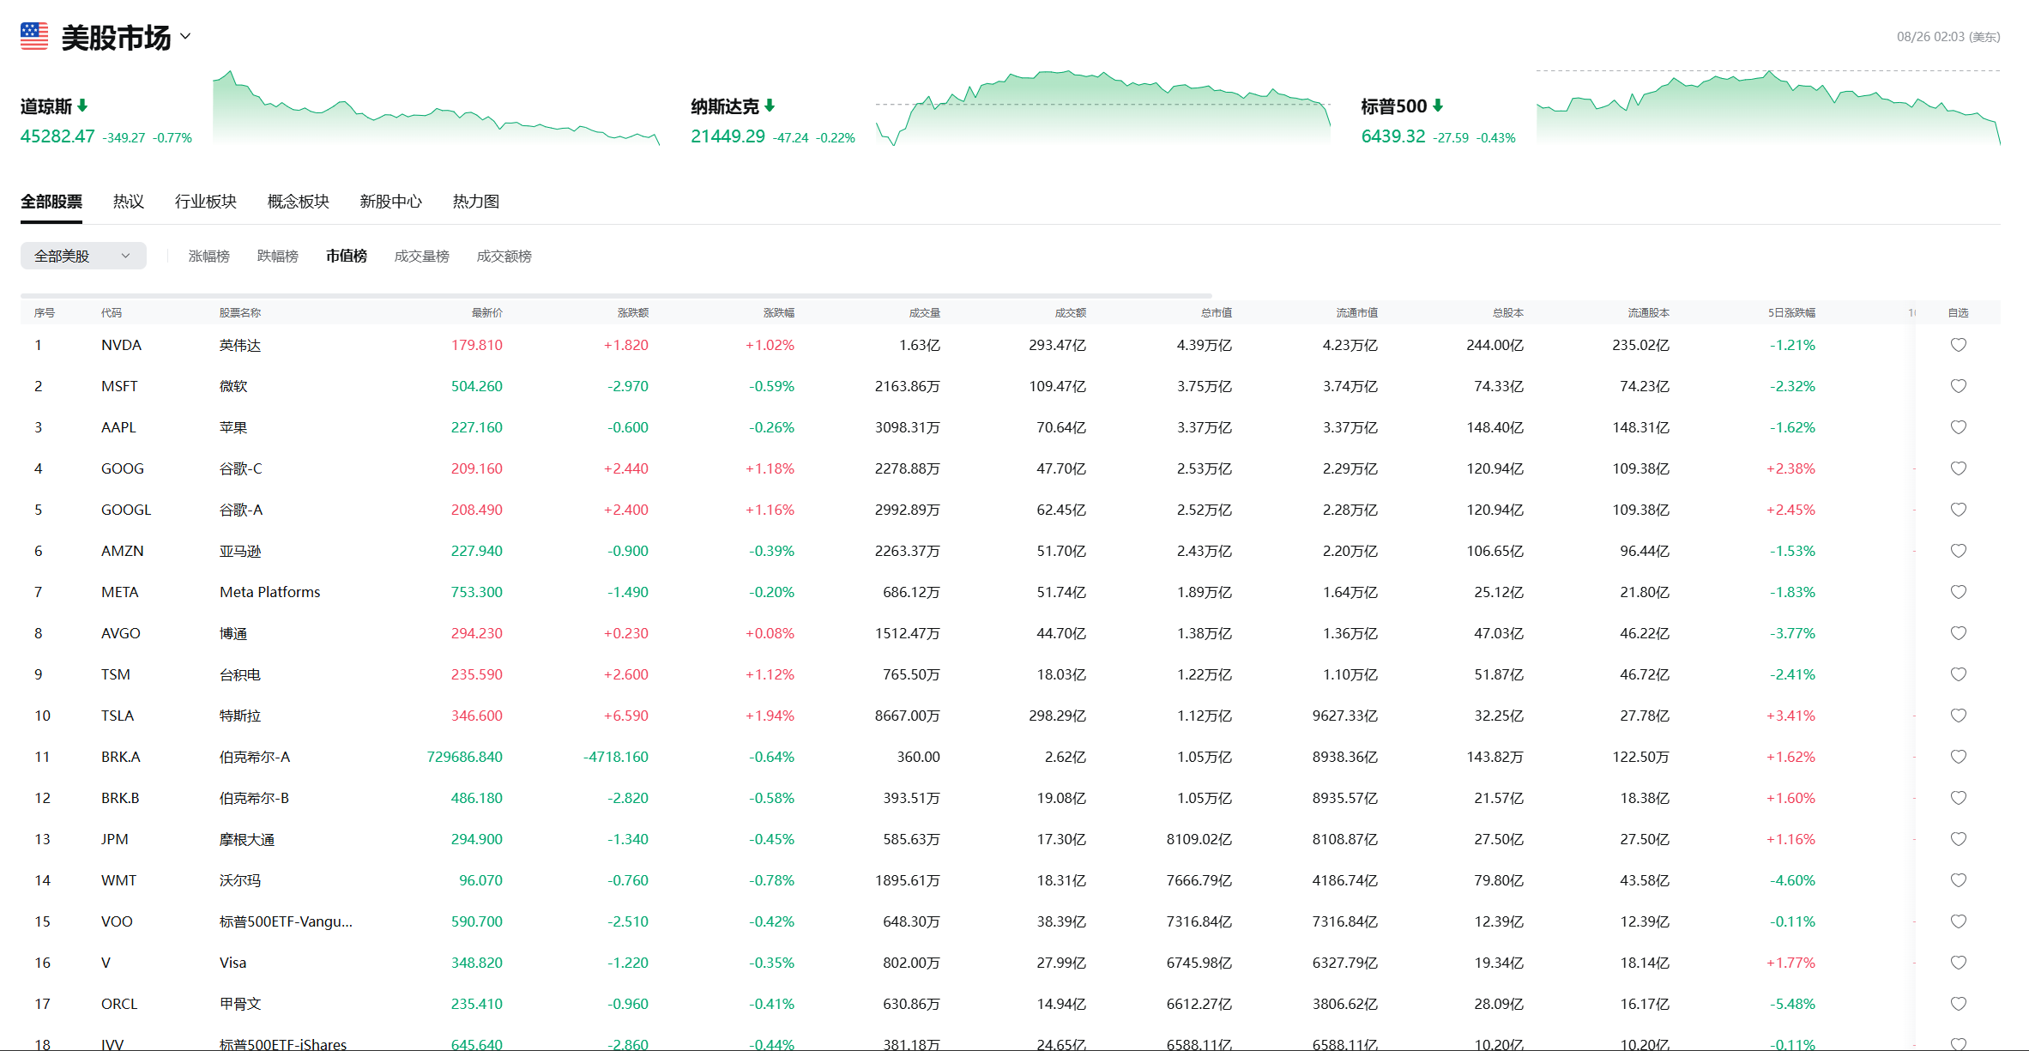Toggle GOOG watchlist heart
2029x1051 pixels.
coord(1959,468)
